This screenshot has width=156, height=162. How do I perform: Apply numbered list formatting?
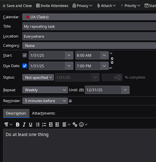44,124
